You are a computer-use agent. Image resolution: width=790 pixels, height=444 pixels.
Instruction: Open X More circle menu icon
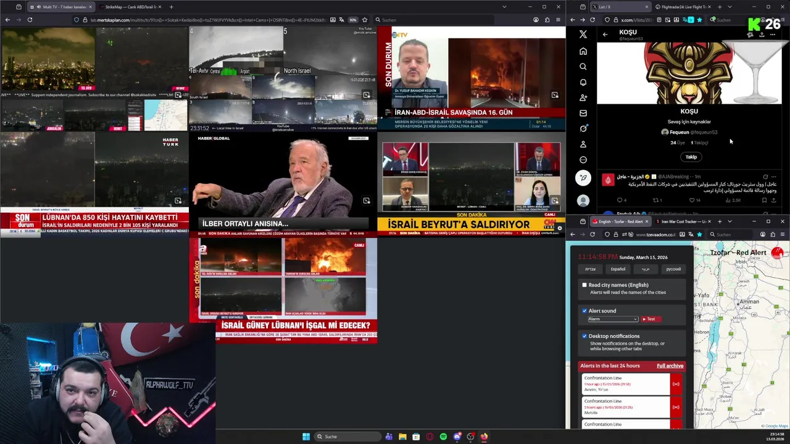(583, 160)
